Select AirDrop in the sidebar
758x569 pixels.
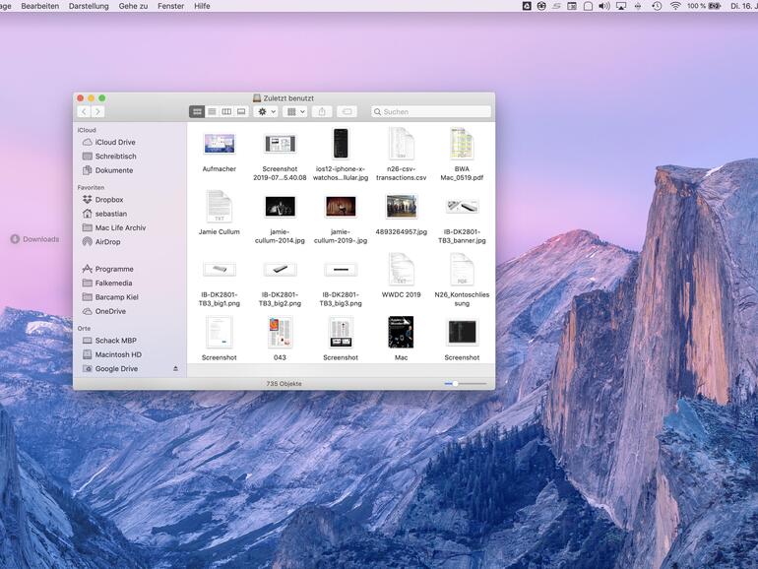107,242
